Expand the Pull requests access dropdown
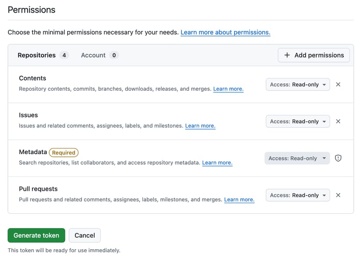This screenshot has width=363, height=261. click(298, 195)
